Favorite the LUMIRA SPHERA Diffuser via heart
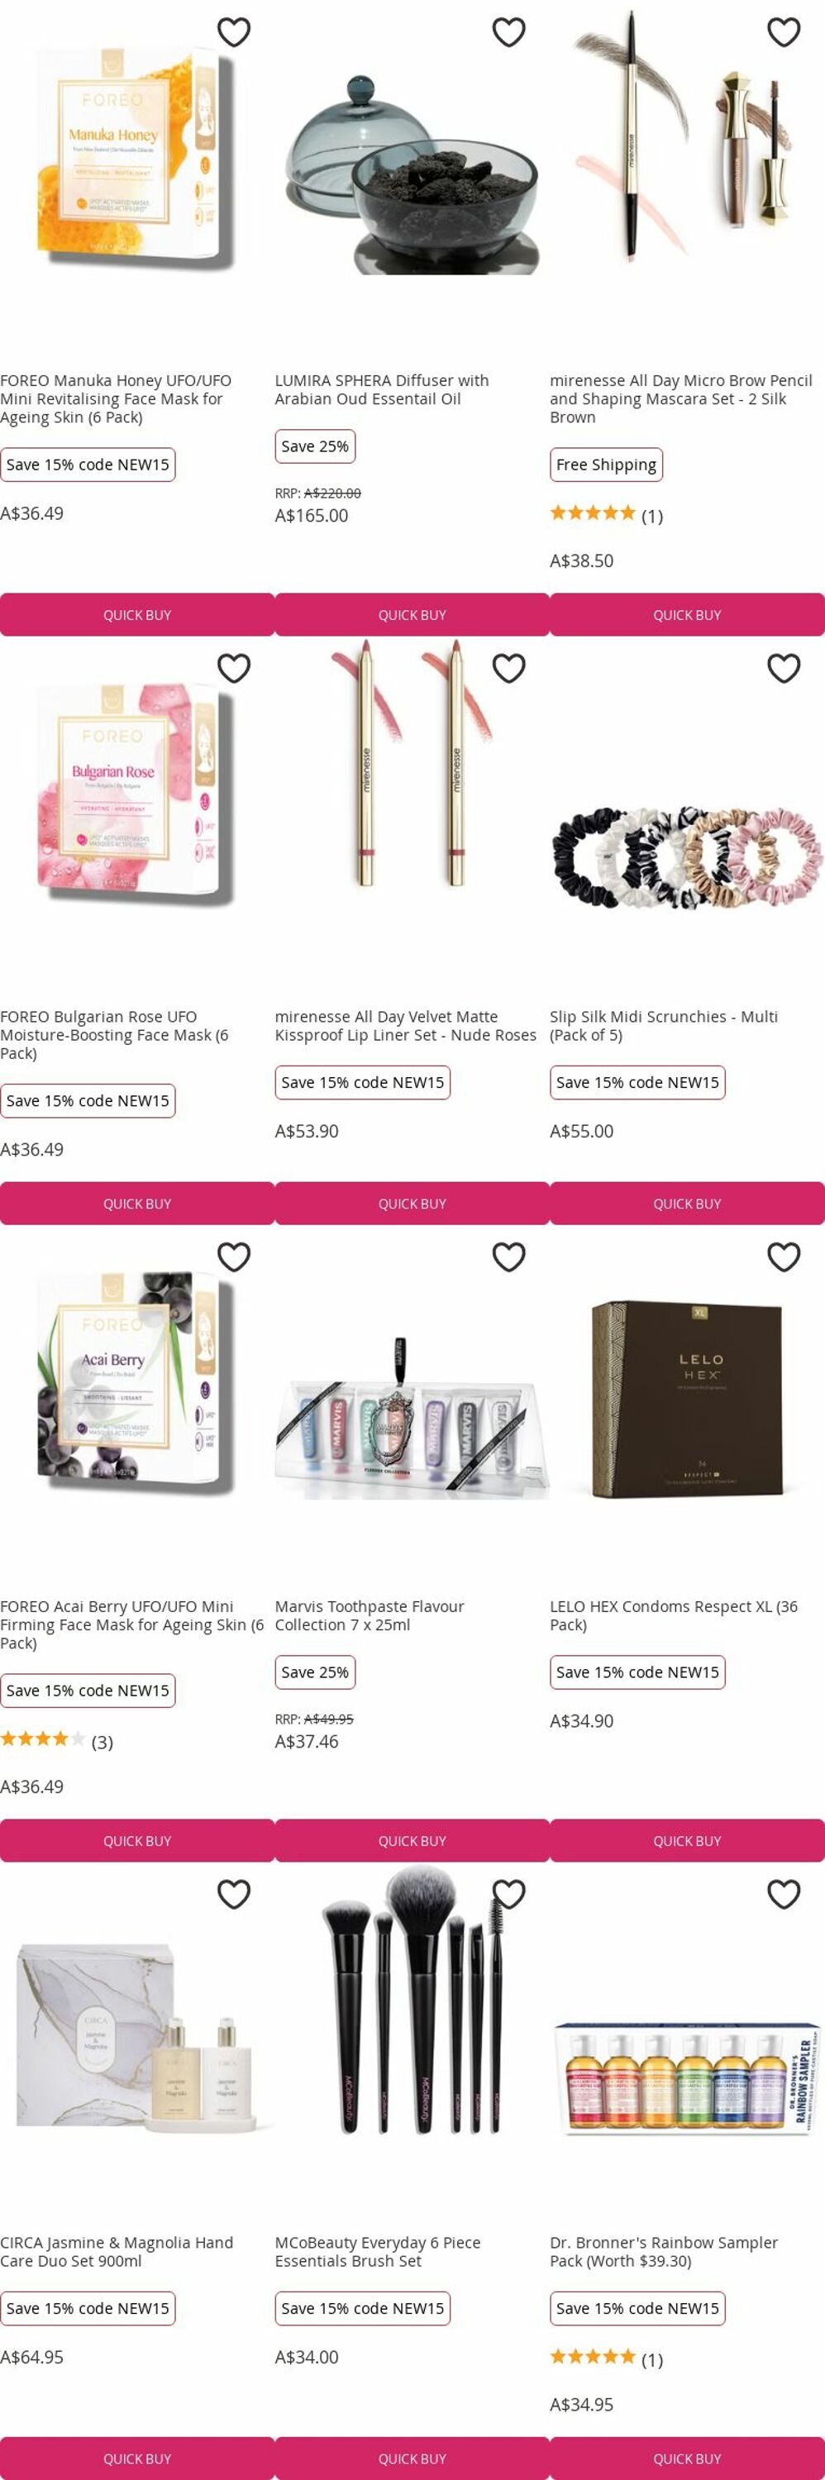Image resolution: width=825 pixels, height=2480 pixels. [x=509, y=31]
